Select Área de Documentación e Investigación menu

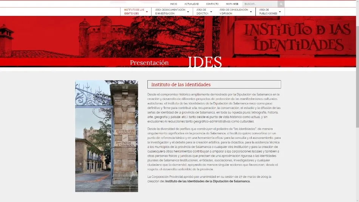pyautogui.click(x=170, y=11)
